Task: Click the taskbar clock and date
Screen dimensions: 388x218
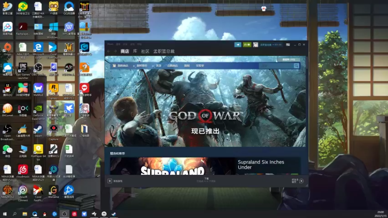Action: [381, 214]
